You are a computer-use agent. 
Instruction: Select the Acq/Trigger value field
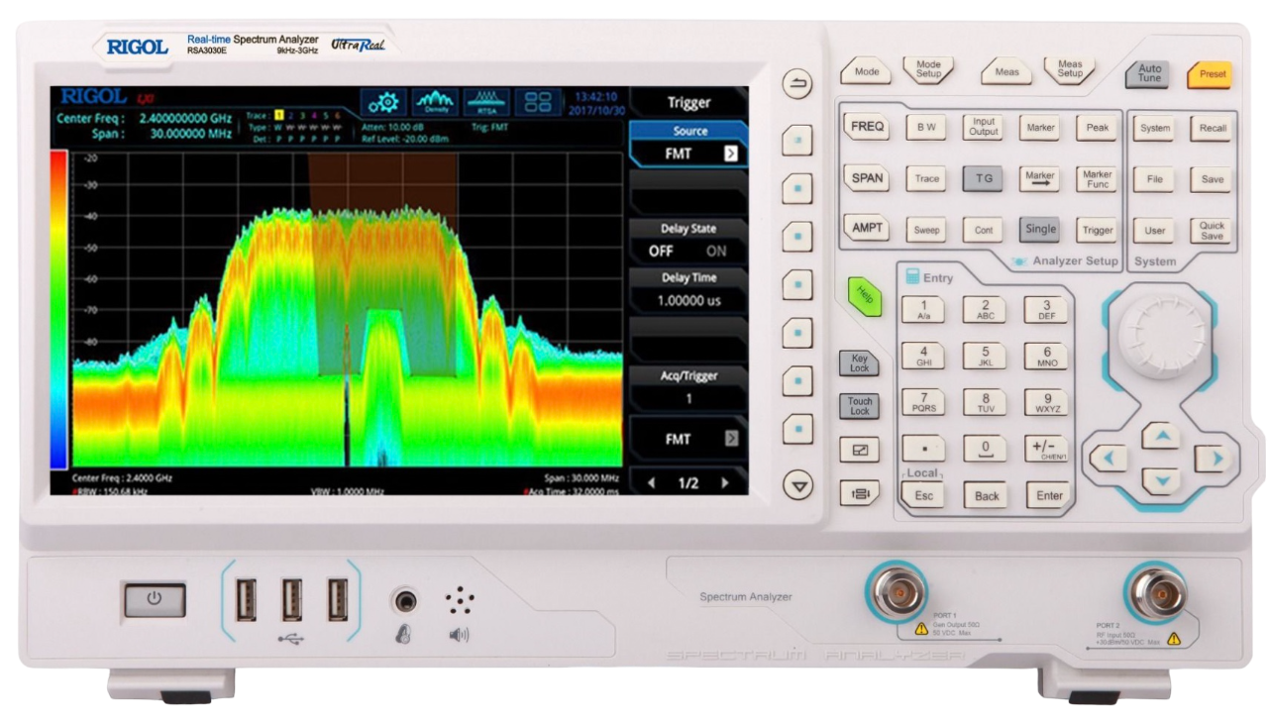pos(689,388)
